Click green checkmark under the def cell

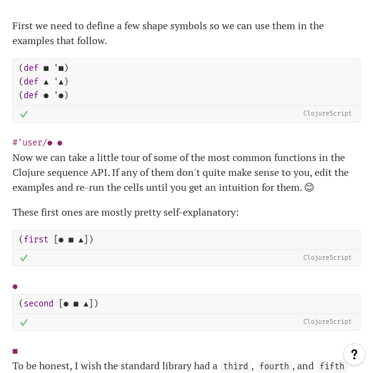24,114
